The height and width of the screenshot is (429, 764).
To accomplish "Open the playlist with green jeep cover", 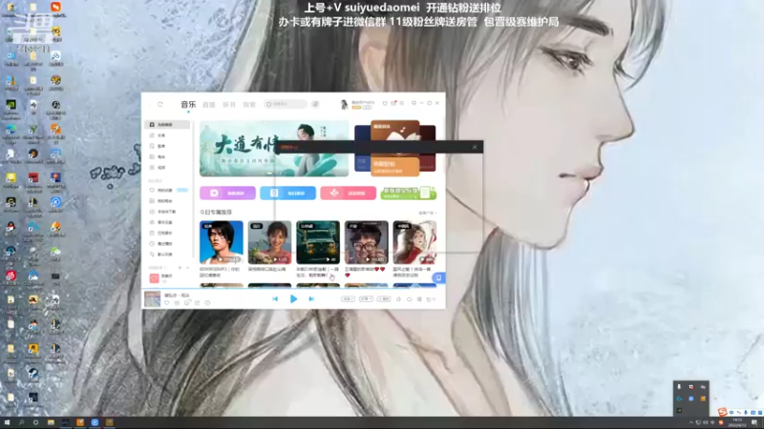I will coord(318,242).
